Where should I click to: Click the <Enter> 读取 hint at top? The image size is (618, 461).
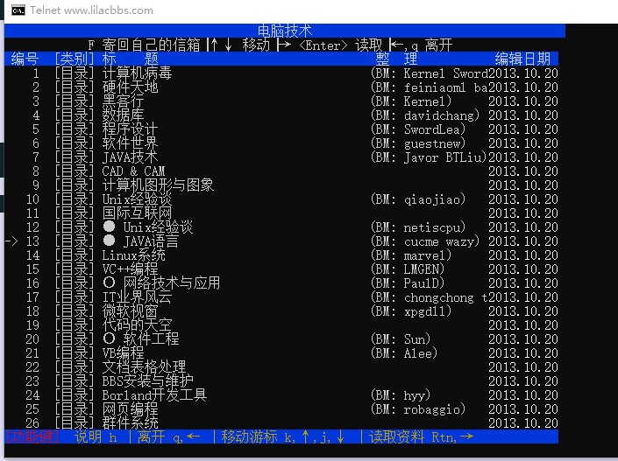pos(341,45)
